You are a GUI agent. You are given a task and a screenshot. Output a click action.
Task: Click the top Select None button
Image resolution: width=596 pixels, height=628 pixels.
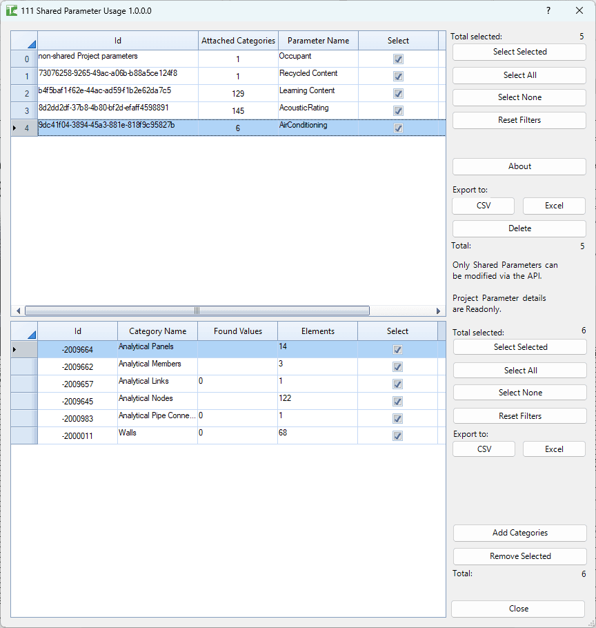pos(519,97)
